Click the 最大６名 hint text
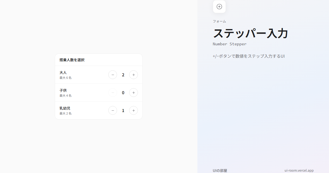The image size is (329, 173). (66, 78)
